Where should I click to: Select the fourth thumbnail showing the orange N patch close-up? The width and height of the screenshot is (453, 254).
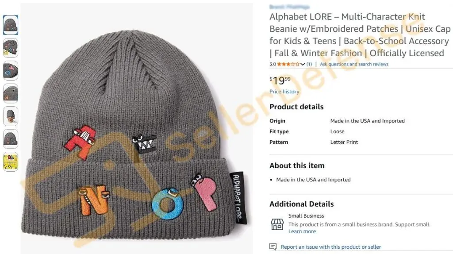point(11,94)
